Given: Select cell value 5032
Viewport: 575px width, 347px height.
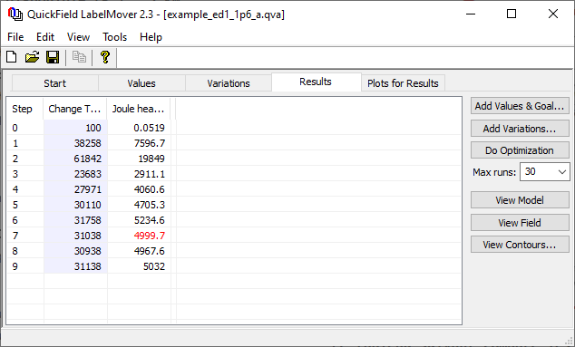Looking at the screenshot, I should [154, 266].
